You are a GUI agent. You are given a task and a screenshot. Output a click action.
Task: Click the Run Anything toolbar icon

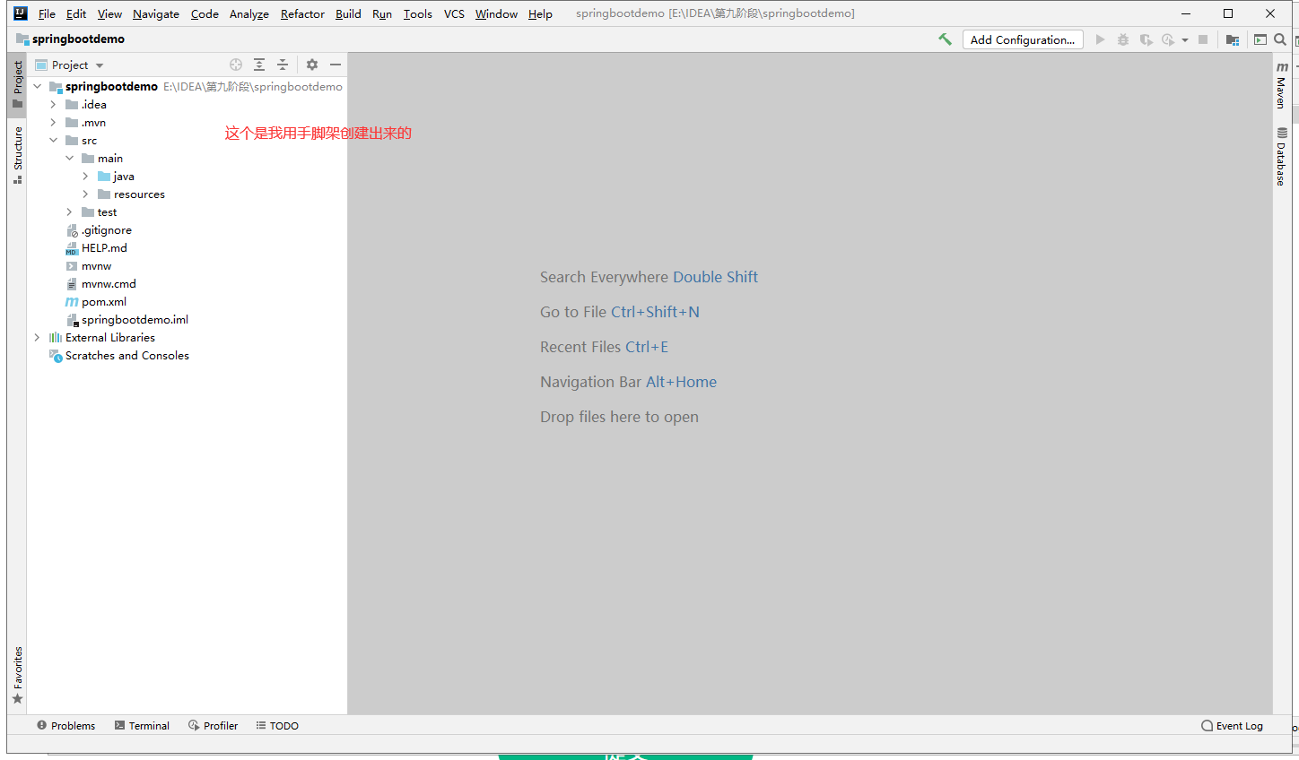click(1260, 39)
